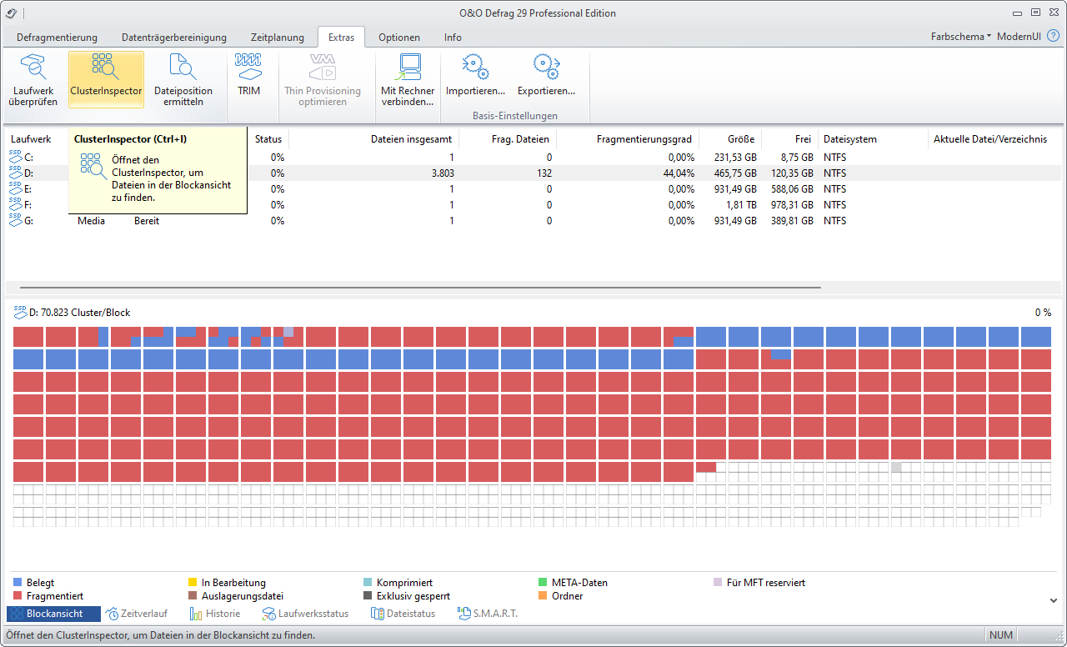Click the Belegt blue legend swatch

18,583
